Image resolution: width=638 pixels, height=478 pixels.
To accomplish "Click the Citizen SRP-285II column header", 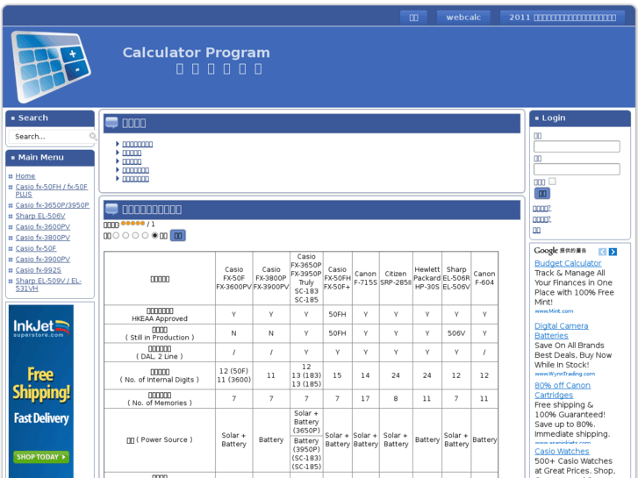I will [396, 278].
